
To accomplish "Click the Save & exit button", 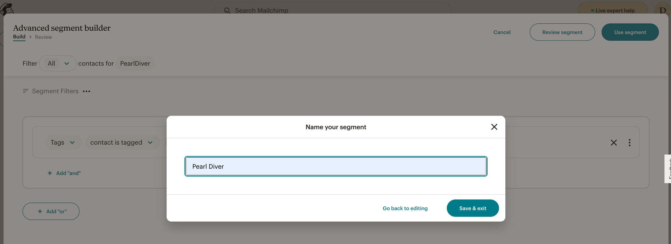I will click(x=472, y=208).
